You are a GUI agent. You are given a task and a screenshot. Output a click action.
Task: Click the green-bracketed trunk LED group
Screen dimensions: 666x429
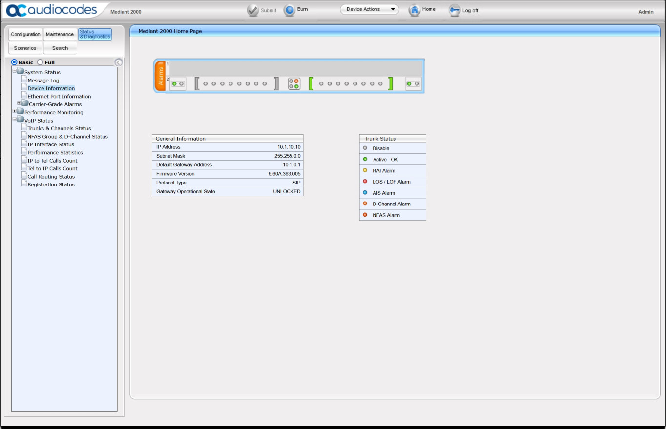tap(351, 83)
